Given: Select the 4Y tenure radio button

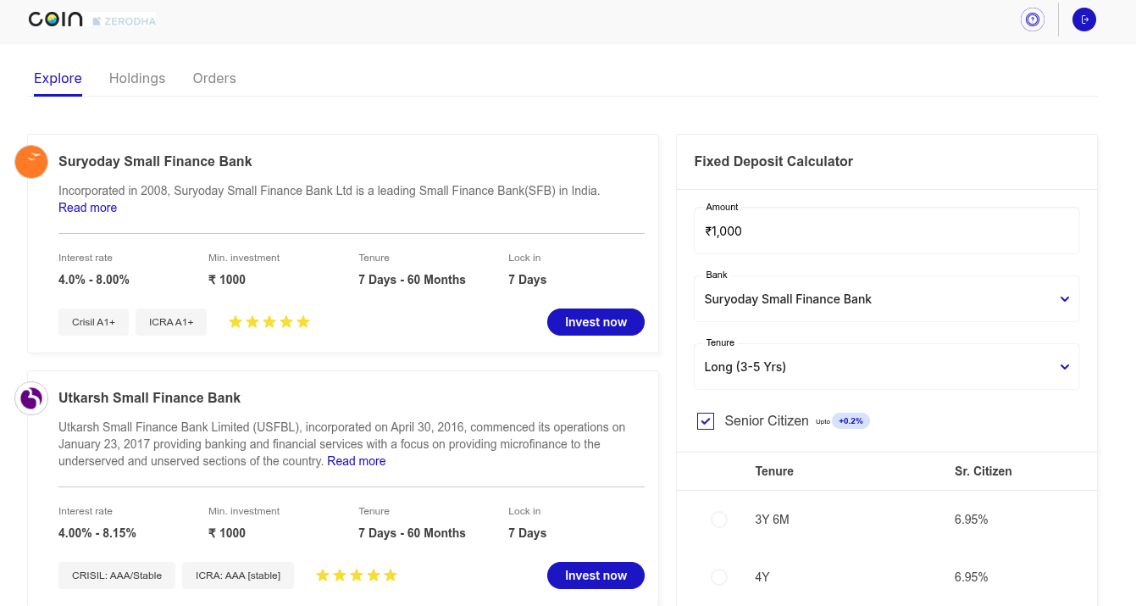Looking at the screenshot, I should [719, 577].
